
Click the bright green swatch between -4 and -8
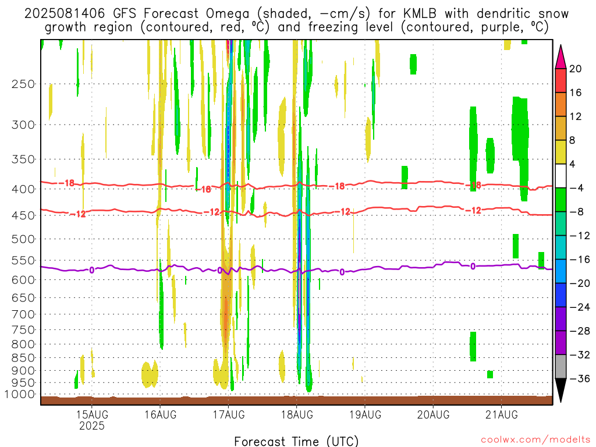[x=560, y=200]
